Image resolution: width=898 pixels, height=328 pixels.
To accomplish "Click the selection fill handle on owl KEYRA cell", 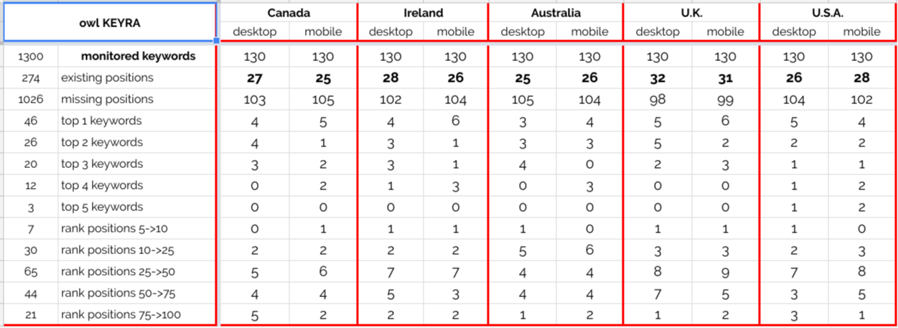I will tap(216, 41).
